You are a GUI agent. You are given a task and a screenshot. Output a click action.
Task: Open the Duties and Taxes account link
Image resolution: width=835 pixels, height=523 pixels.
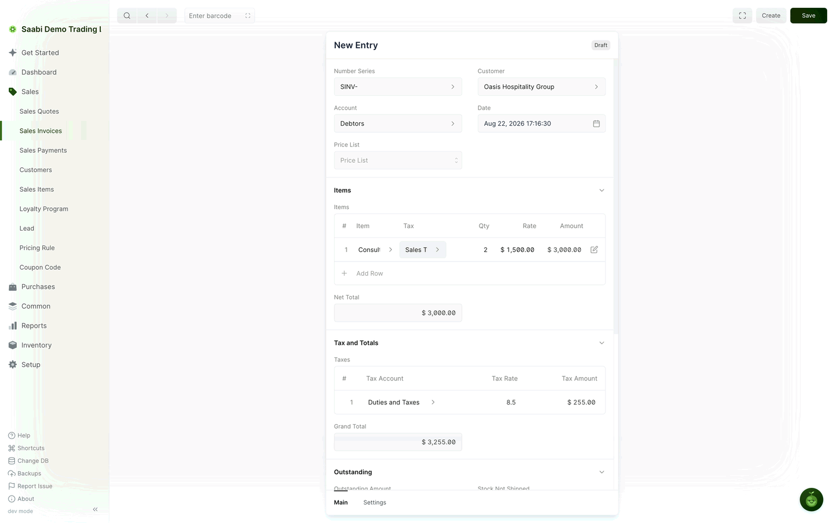pos(401,403)
